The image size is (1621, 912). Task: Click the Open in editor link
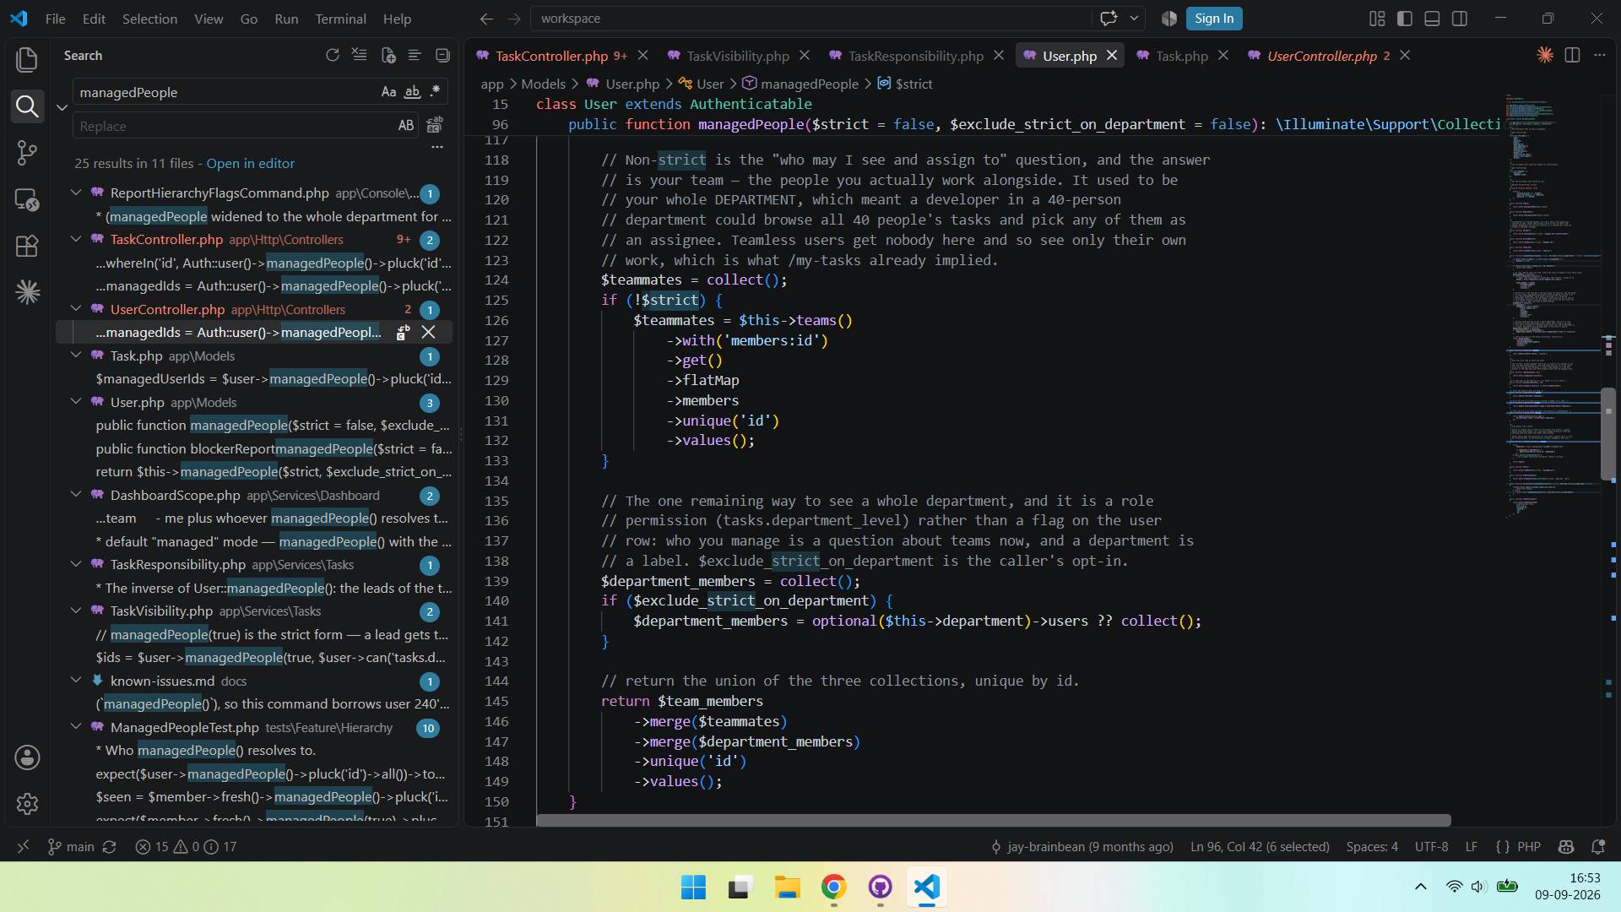(x=250, y=163)
